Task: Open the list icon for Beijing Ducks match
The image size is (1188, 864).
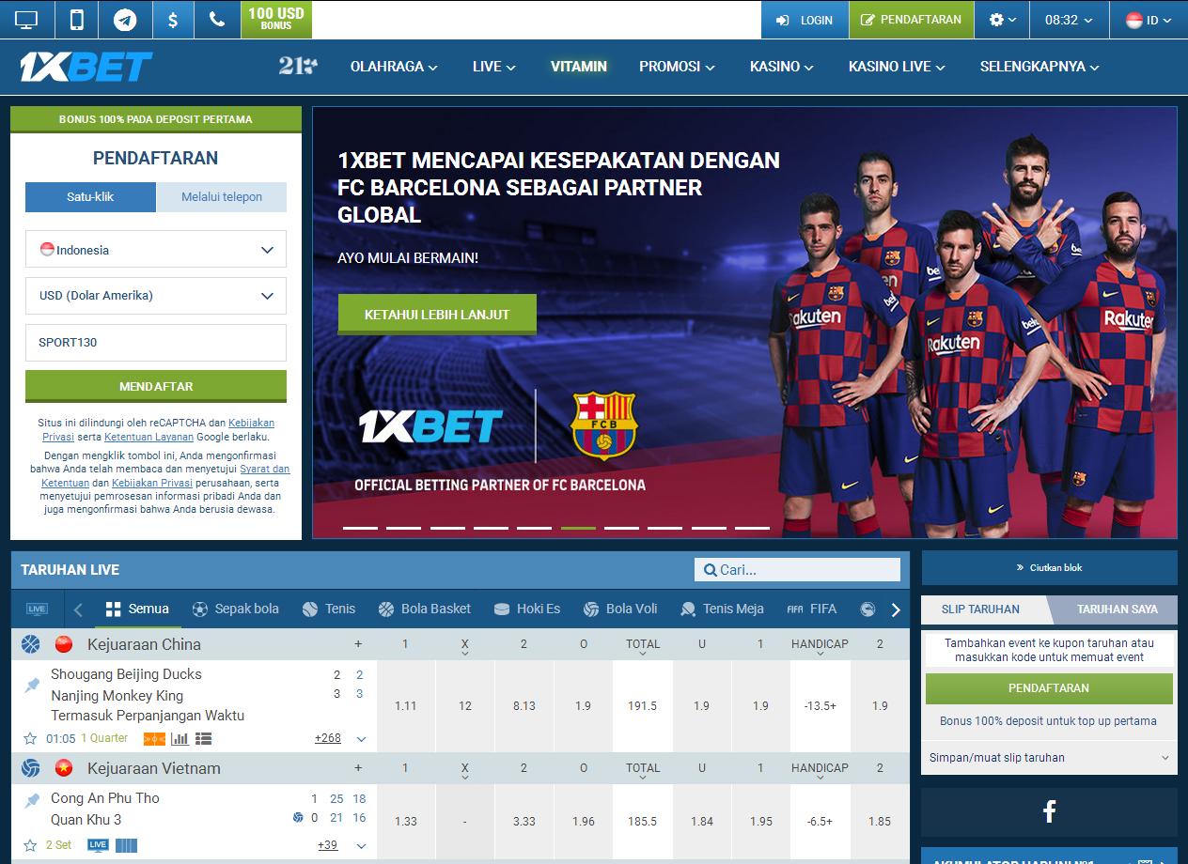Action: [203, 739]
